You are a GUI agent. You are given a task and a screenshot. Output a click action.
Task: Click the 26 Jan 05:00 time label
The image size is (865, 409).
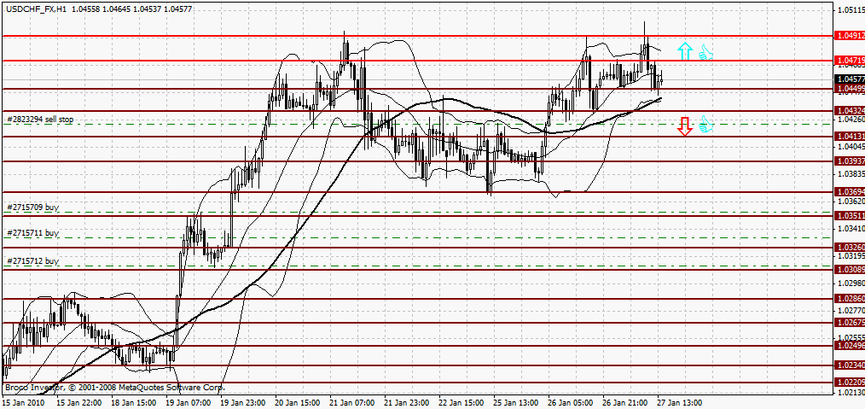pos(569,404)
